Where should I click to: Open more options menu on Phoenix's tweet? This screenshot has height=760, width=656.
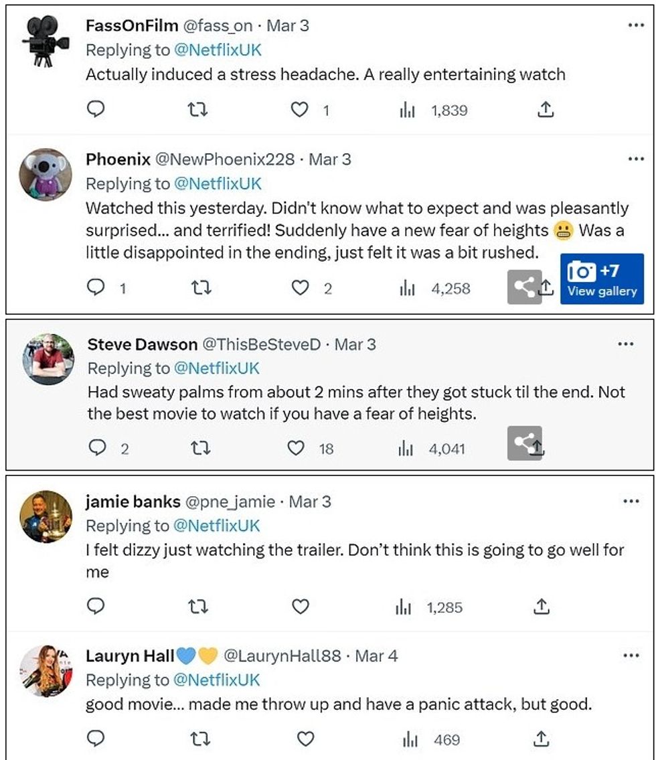point(635,159)
